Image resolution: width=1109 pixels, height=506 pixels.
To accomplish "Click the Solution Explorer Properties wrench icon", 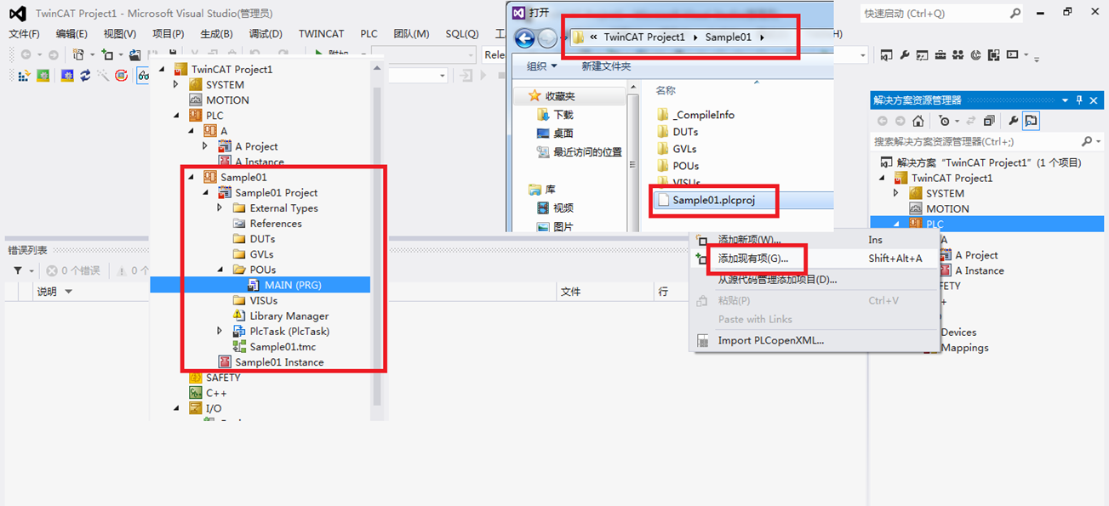I will point(1013,121).
